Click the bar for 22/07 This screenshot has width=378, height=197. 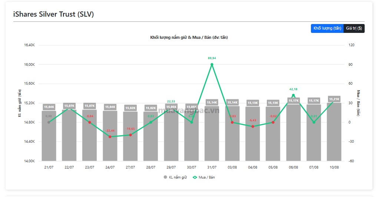[x=69, y=135]
